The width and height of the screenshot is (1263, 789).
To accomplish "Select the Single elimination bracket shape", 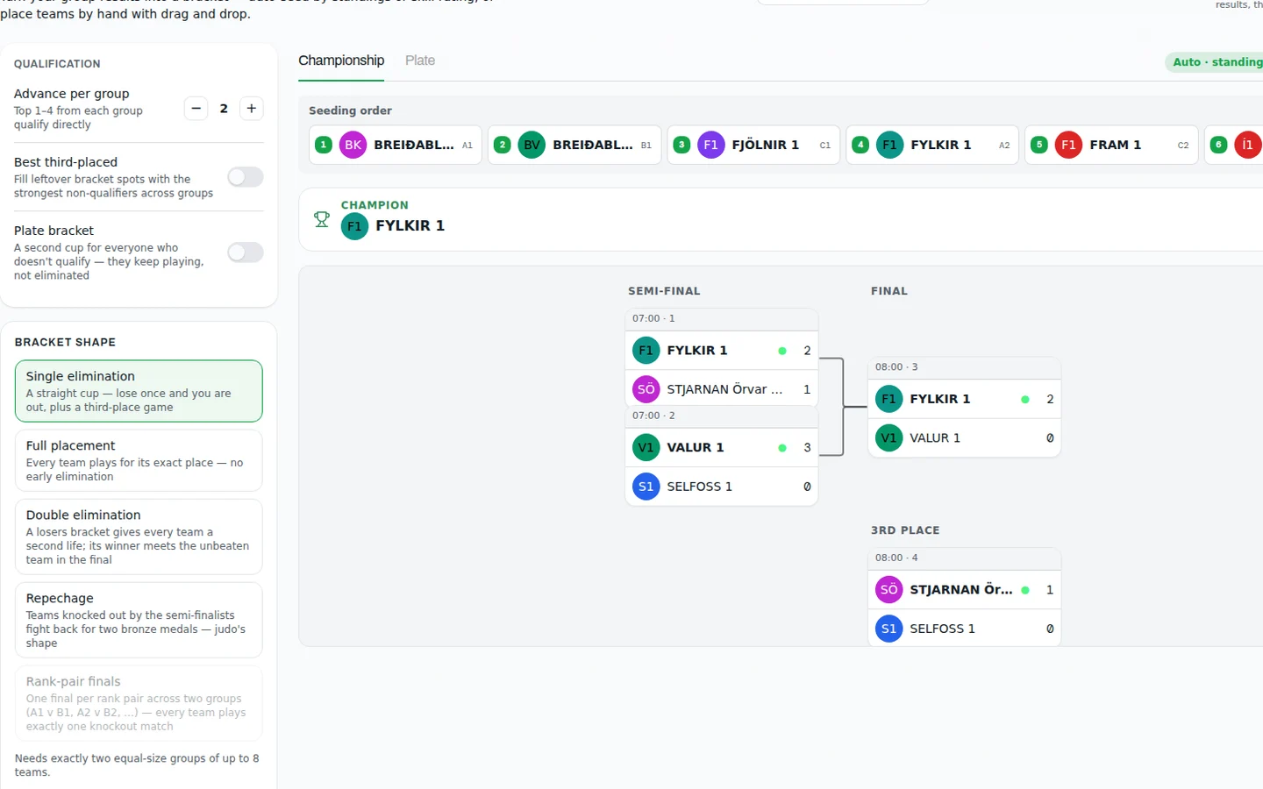I will (x=139, y=391).
